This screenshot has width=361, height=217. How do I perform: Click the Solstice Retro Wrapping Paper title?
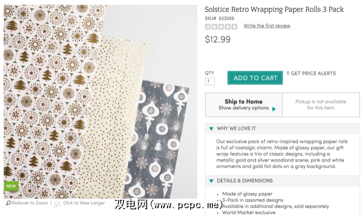tap(275, 9)
